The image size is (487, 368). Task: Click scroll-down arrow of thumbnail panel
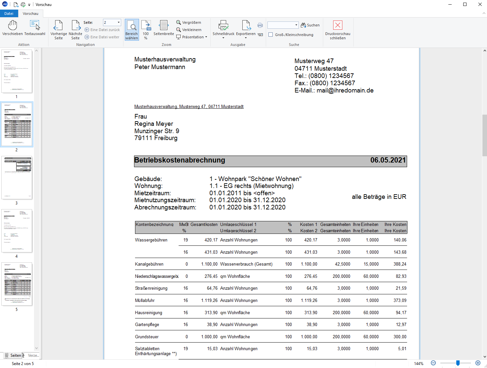pyautogui.click(x=36, y=348)
